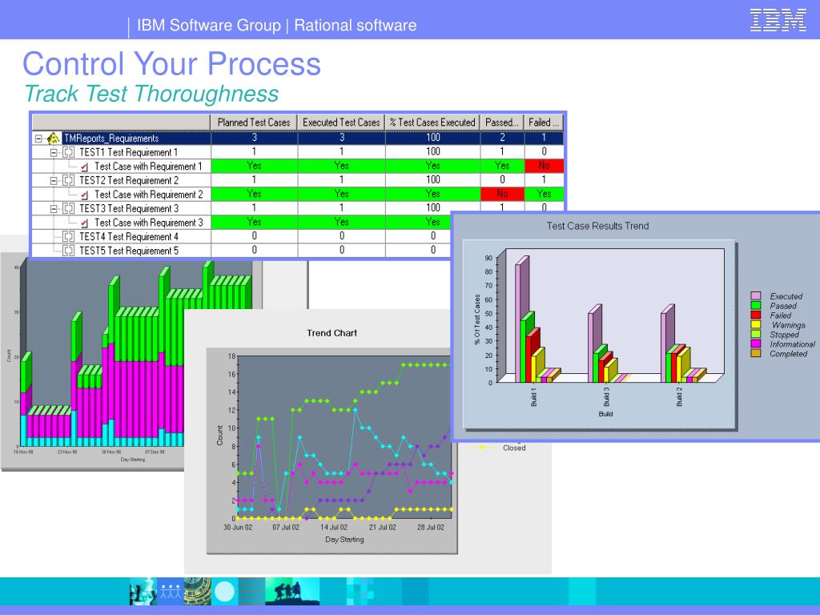Click Planned Test Cases column header
The image size is (820, 615).
254,123
